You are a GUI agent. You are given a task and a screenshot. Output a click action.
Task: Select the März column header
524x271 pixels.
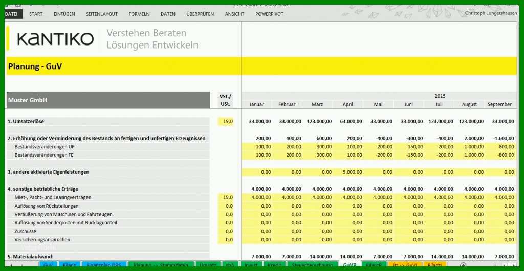click(317, 104)
